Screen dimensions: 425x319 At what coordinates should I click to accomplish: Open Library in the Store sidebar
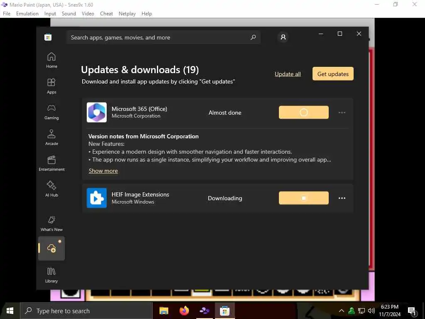coord(51,275)
